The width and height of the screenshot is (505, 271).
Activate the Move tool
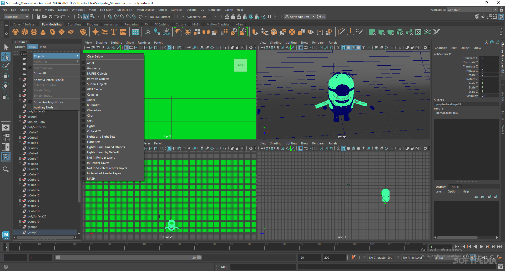(x=6, y=76)
